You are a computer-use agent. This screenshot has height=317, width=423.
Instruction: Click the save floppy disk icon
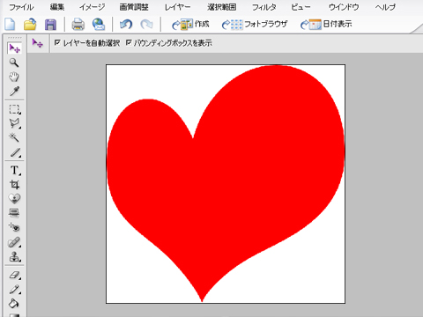click(50, 25)
